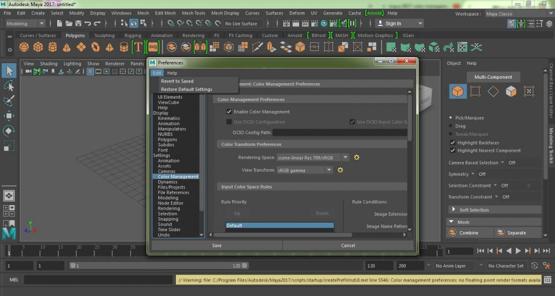The height and width of the screenshot is (296, 555).
Task: Click the polygon cube shelf icon
Action: (x=38, y=47)
